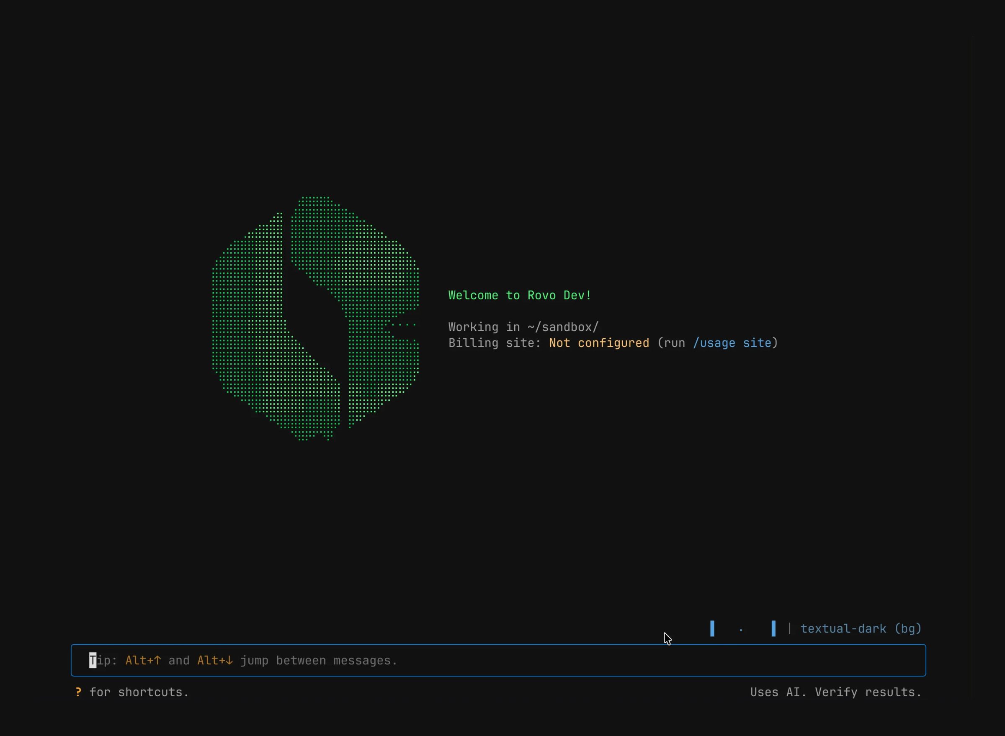Click the orange ? shortcuts symbol
Screen dimensions: 1005x736
click(78, 692)
